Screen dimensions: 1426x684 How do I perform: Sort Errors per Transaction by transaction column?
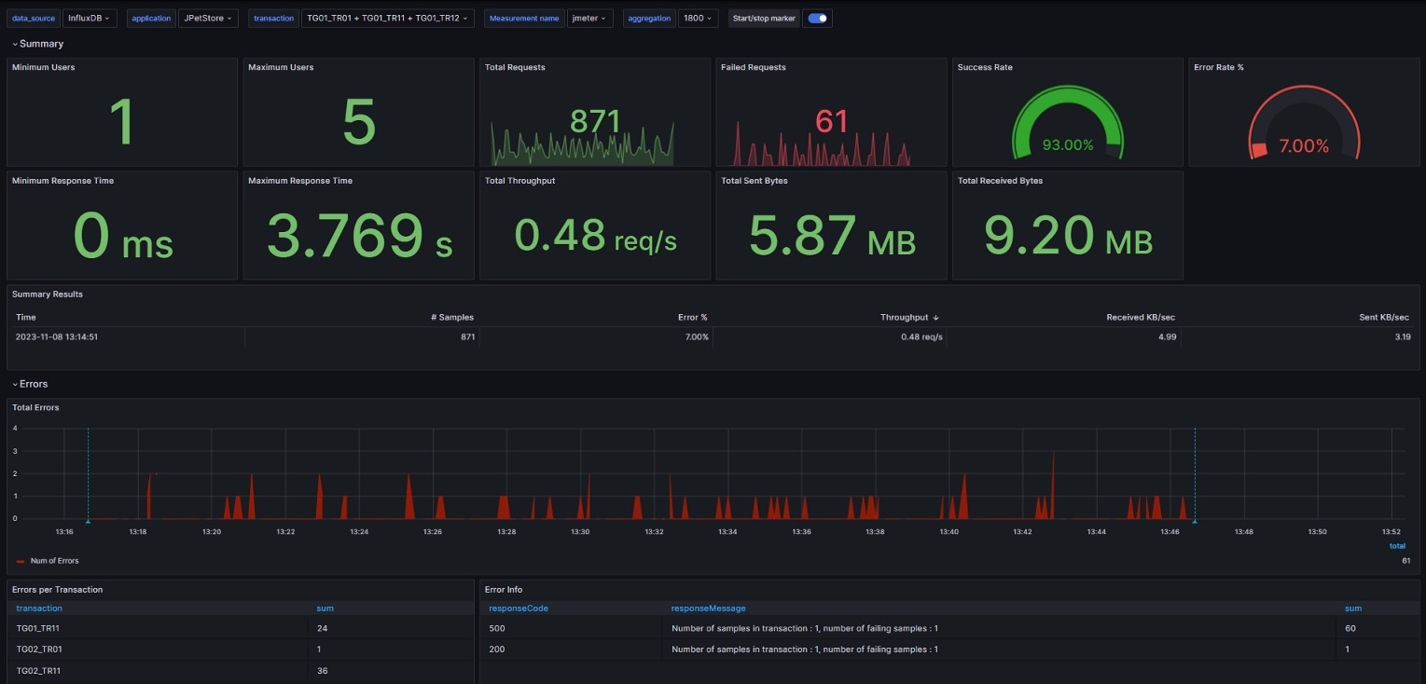[x=39, y=609]
